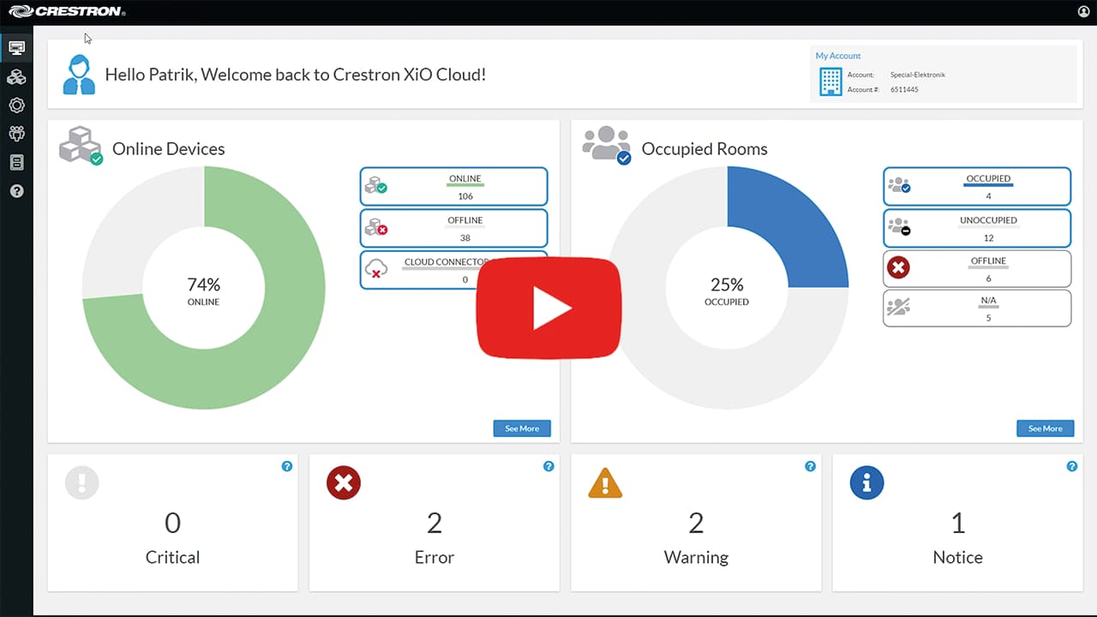Screen dimensions: 1097x617
Task: Click the Online Devices heading
Action: [169, 148]
